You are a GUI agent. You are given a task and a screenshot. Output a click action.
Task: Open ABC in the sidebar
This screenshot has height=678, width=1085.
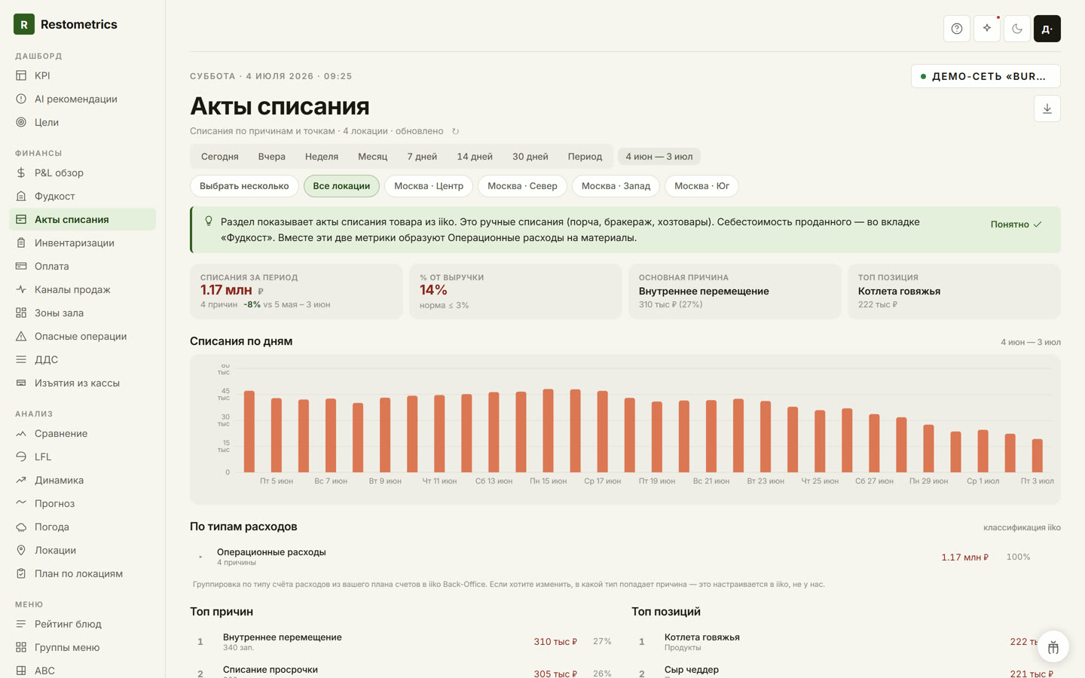[x=82, y=669]
